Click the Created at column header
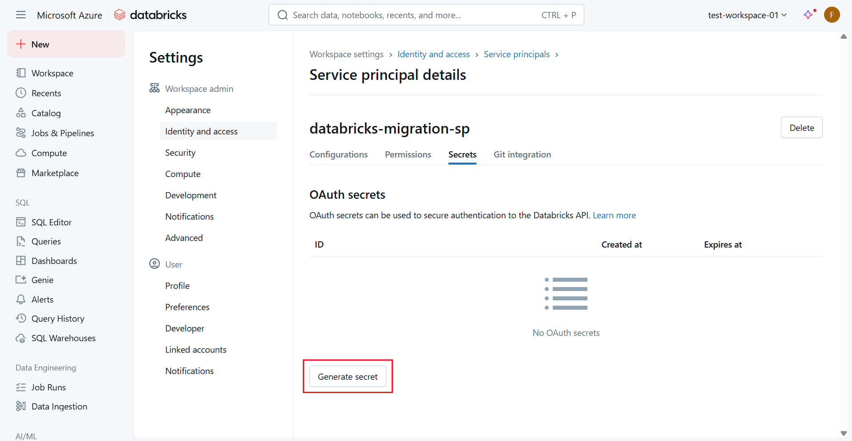Screen dimensions: 852x441 point(622,244)
